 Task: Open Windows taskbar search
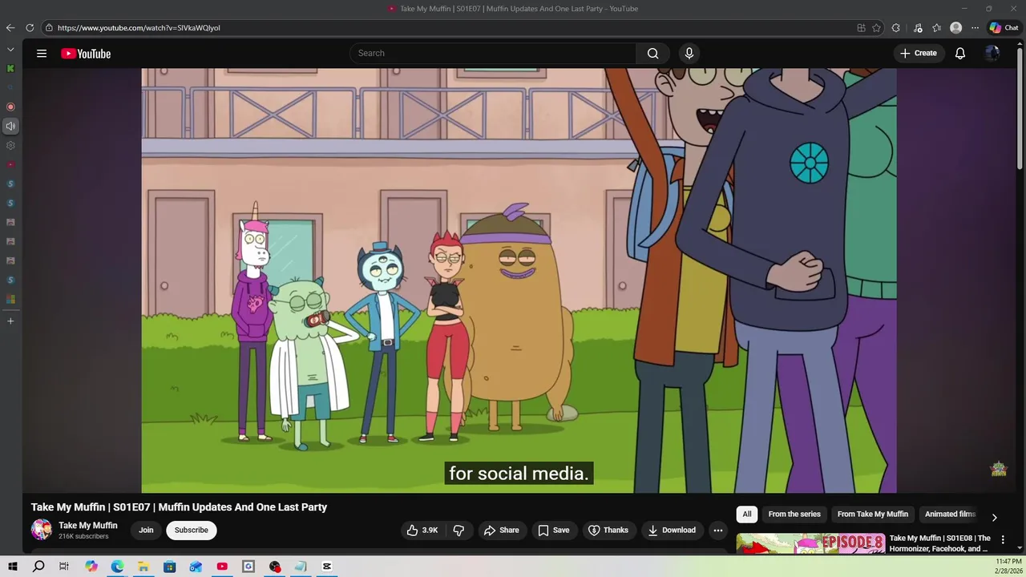tap(38, 567)
